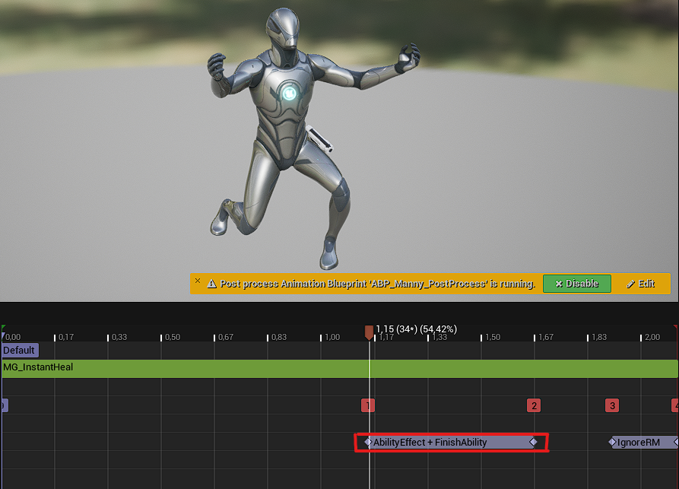Viewport: 679px width, 489px height.
Task: Select red timeline marker 3
Action: (x=612, y=405)
